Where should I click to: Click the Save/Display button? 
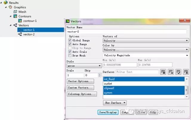(x=108, y=112)
